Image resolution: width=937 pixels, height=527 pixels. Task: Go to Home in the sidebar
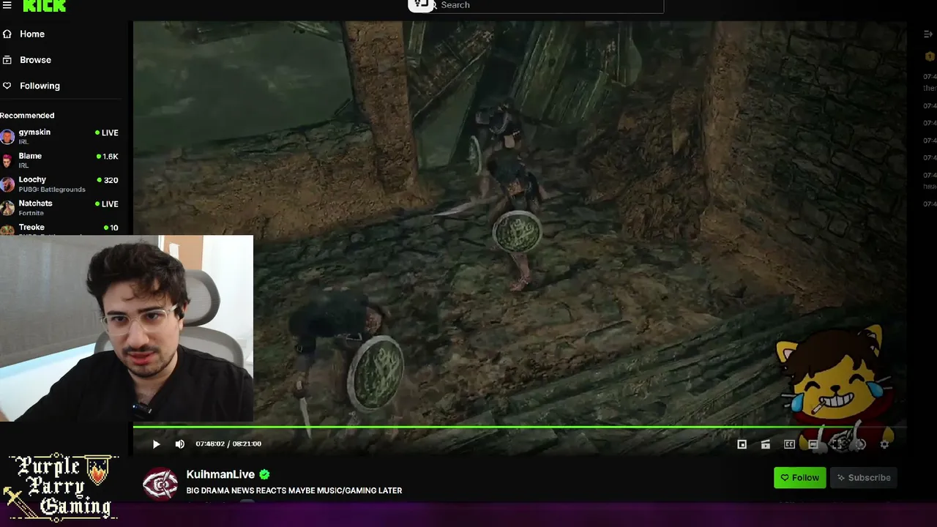coord(32,34)
